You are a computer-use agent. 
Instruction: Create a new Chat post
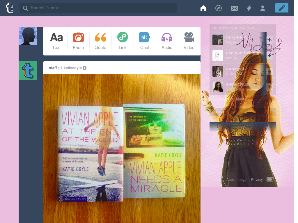coord(145,41)
